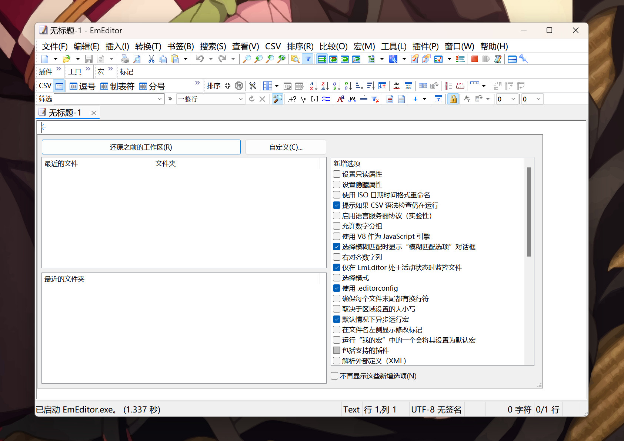The width and height of the screenshot is (624, 441).
Task: Click the Print icon
Action: [125, 59]
